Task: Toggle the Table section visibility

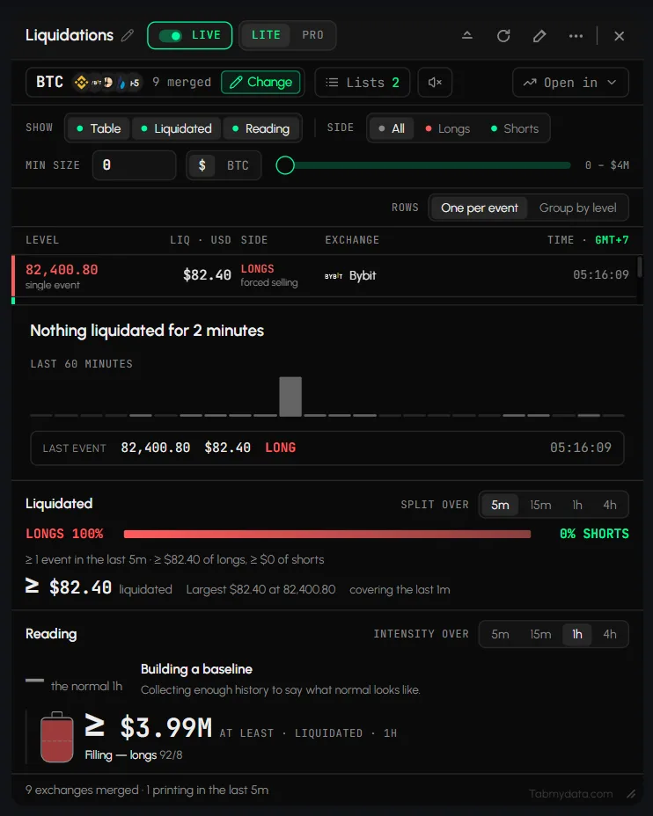Action: 99,128
